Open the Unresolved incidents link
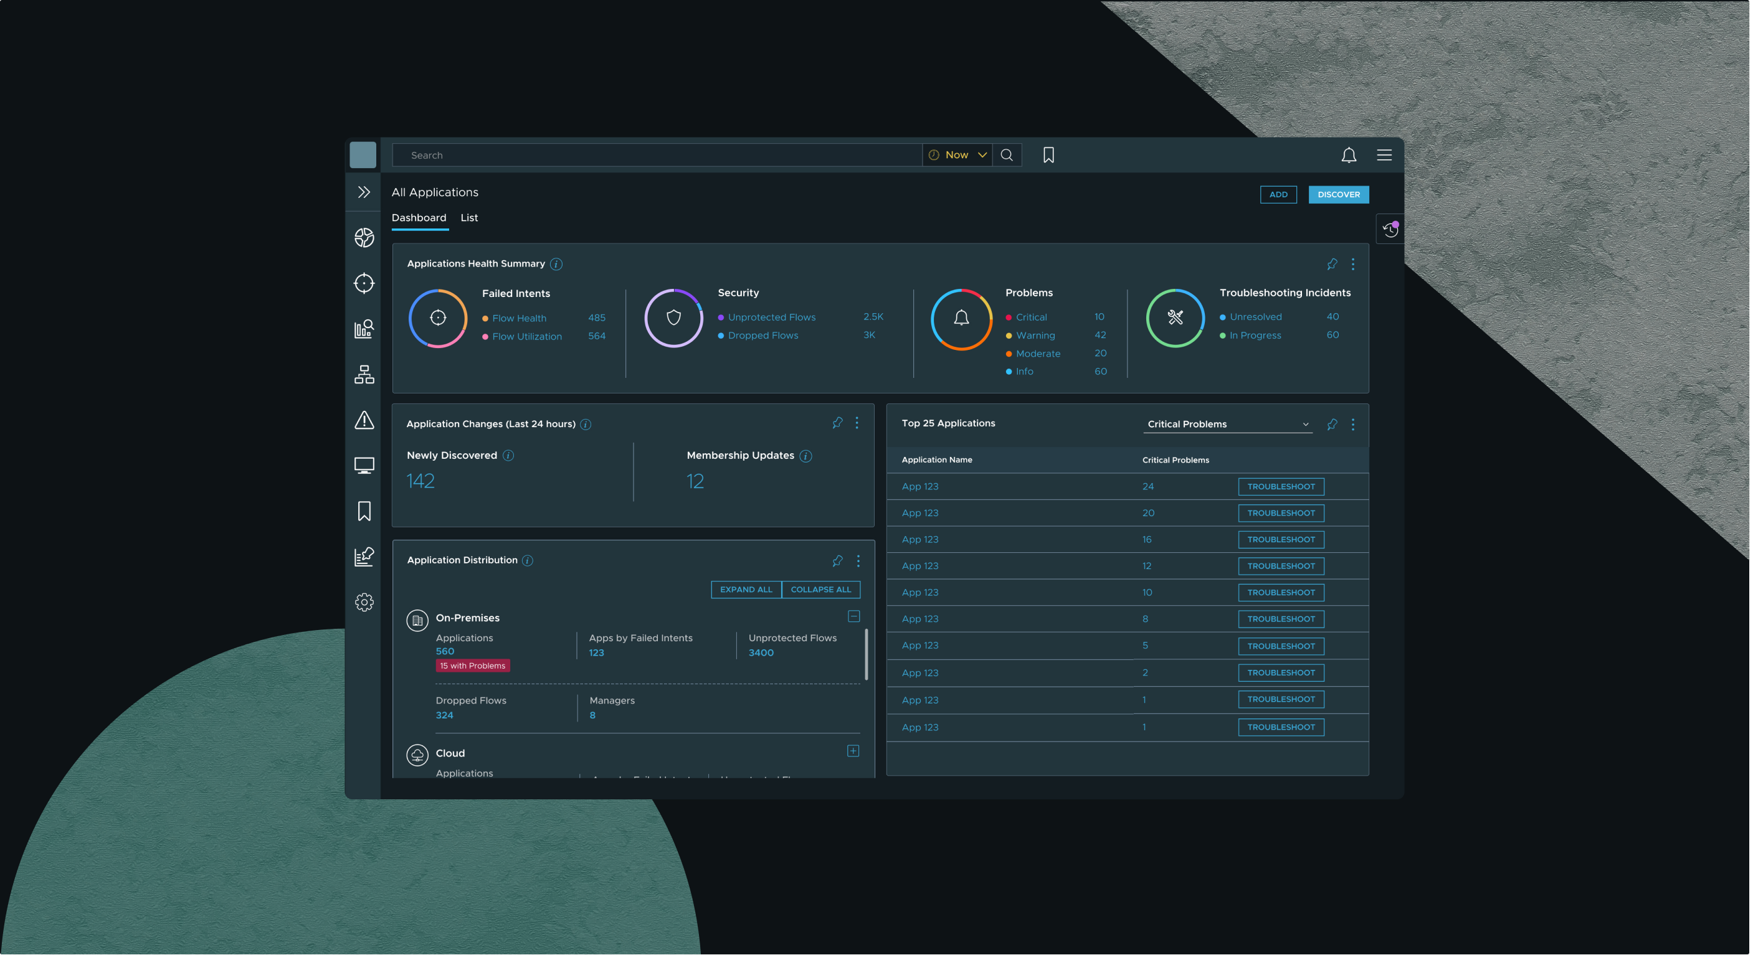 click(1255, 317)
